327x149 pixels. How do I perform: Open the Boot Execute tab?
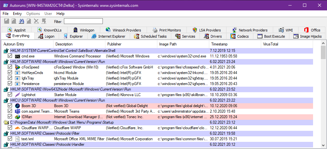[x=271, y=36]
